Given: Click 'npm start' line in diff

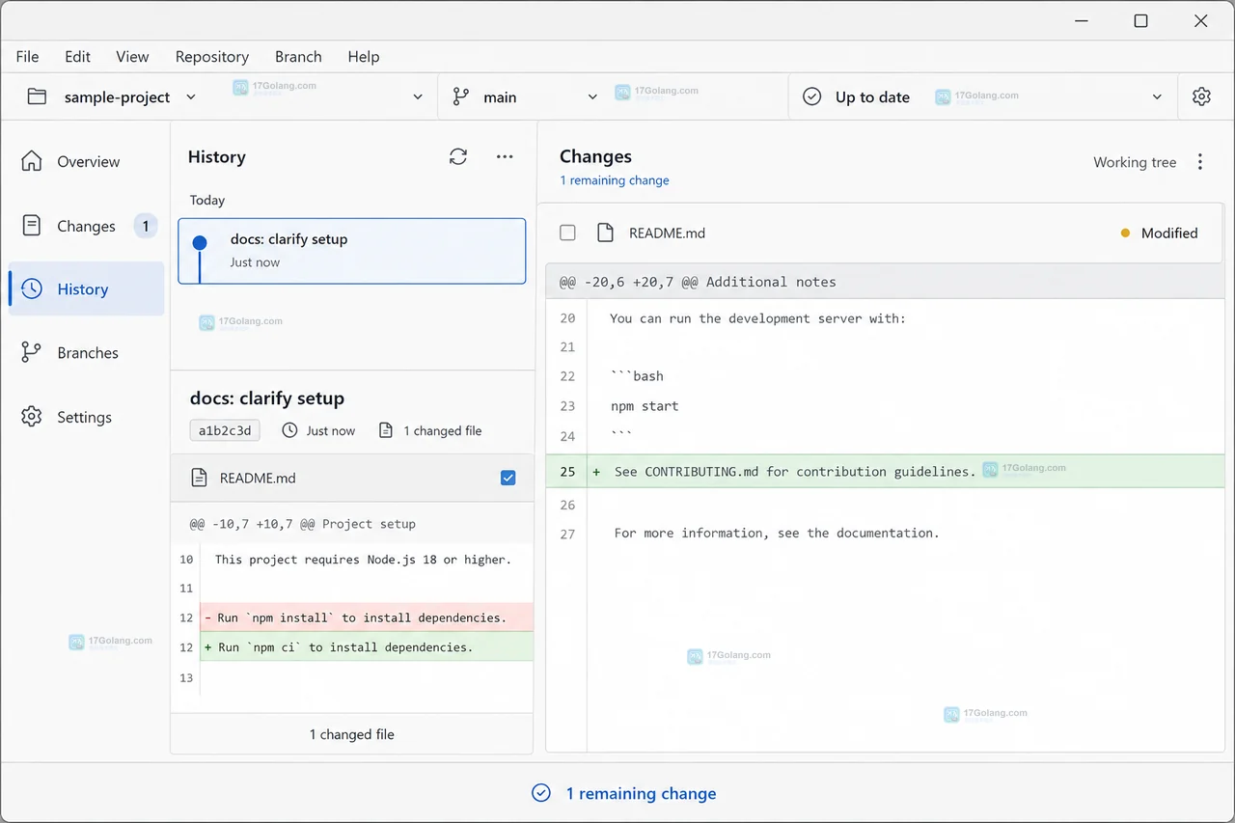Looking at the screenshot, I should coord(645,406).
